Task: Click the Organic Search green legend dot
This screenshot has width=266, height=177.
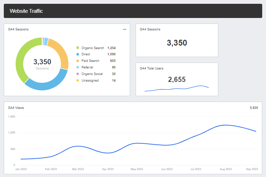Action: (78, 48)
